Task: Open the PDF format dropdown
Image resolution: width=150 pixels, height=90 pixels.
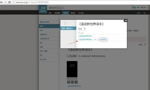Action: pos(82,29)
